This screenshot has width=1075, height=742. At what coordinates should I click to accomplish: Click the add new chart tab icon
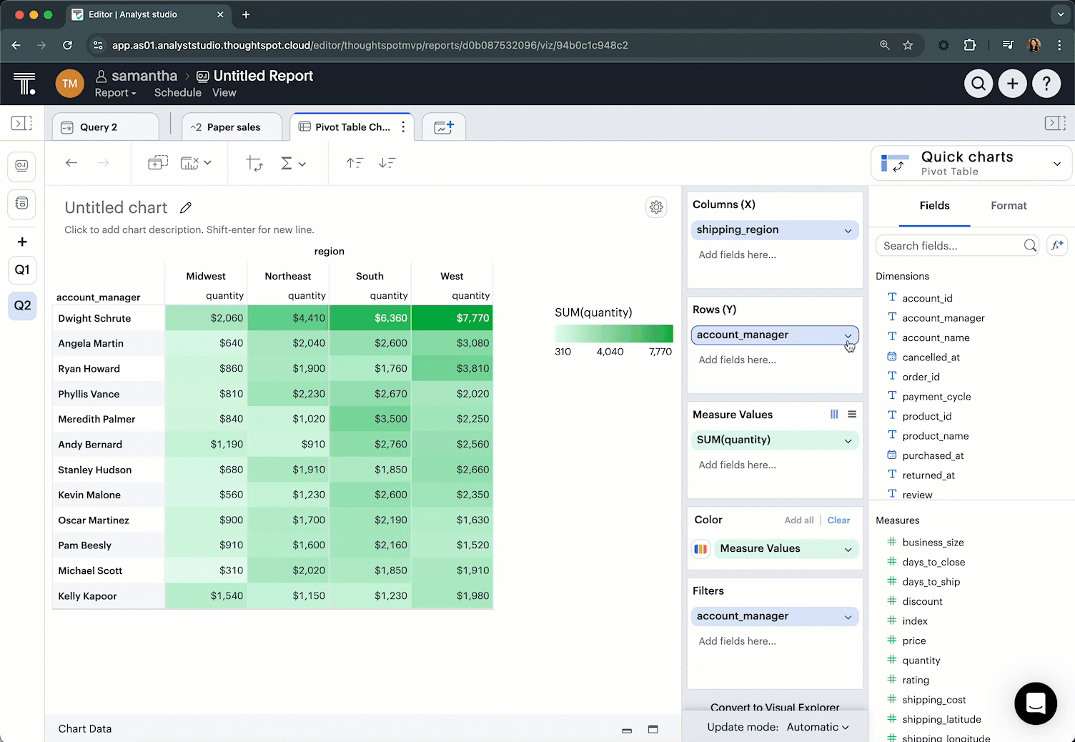point(444,127)
